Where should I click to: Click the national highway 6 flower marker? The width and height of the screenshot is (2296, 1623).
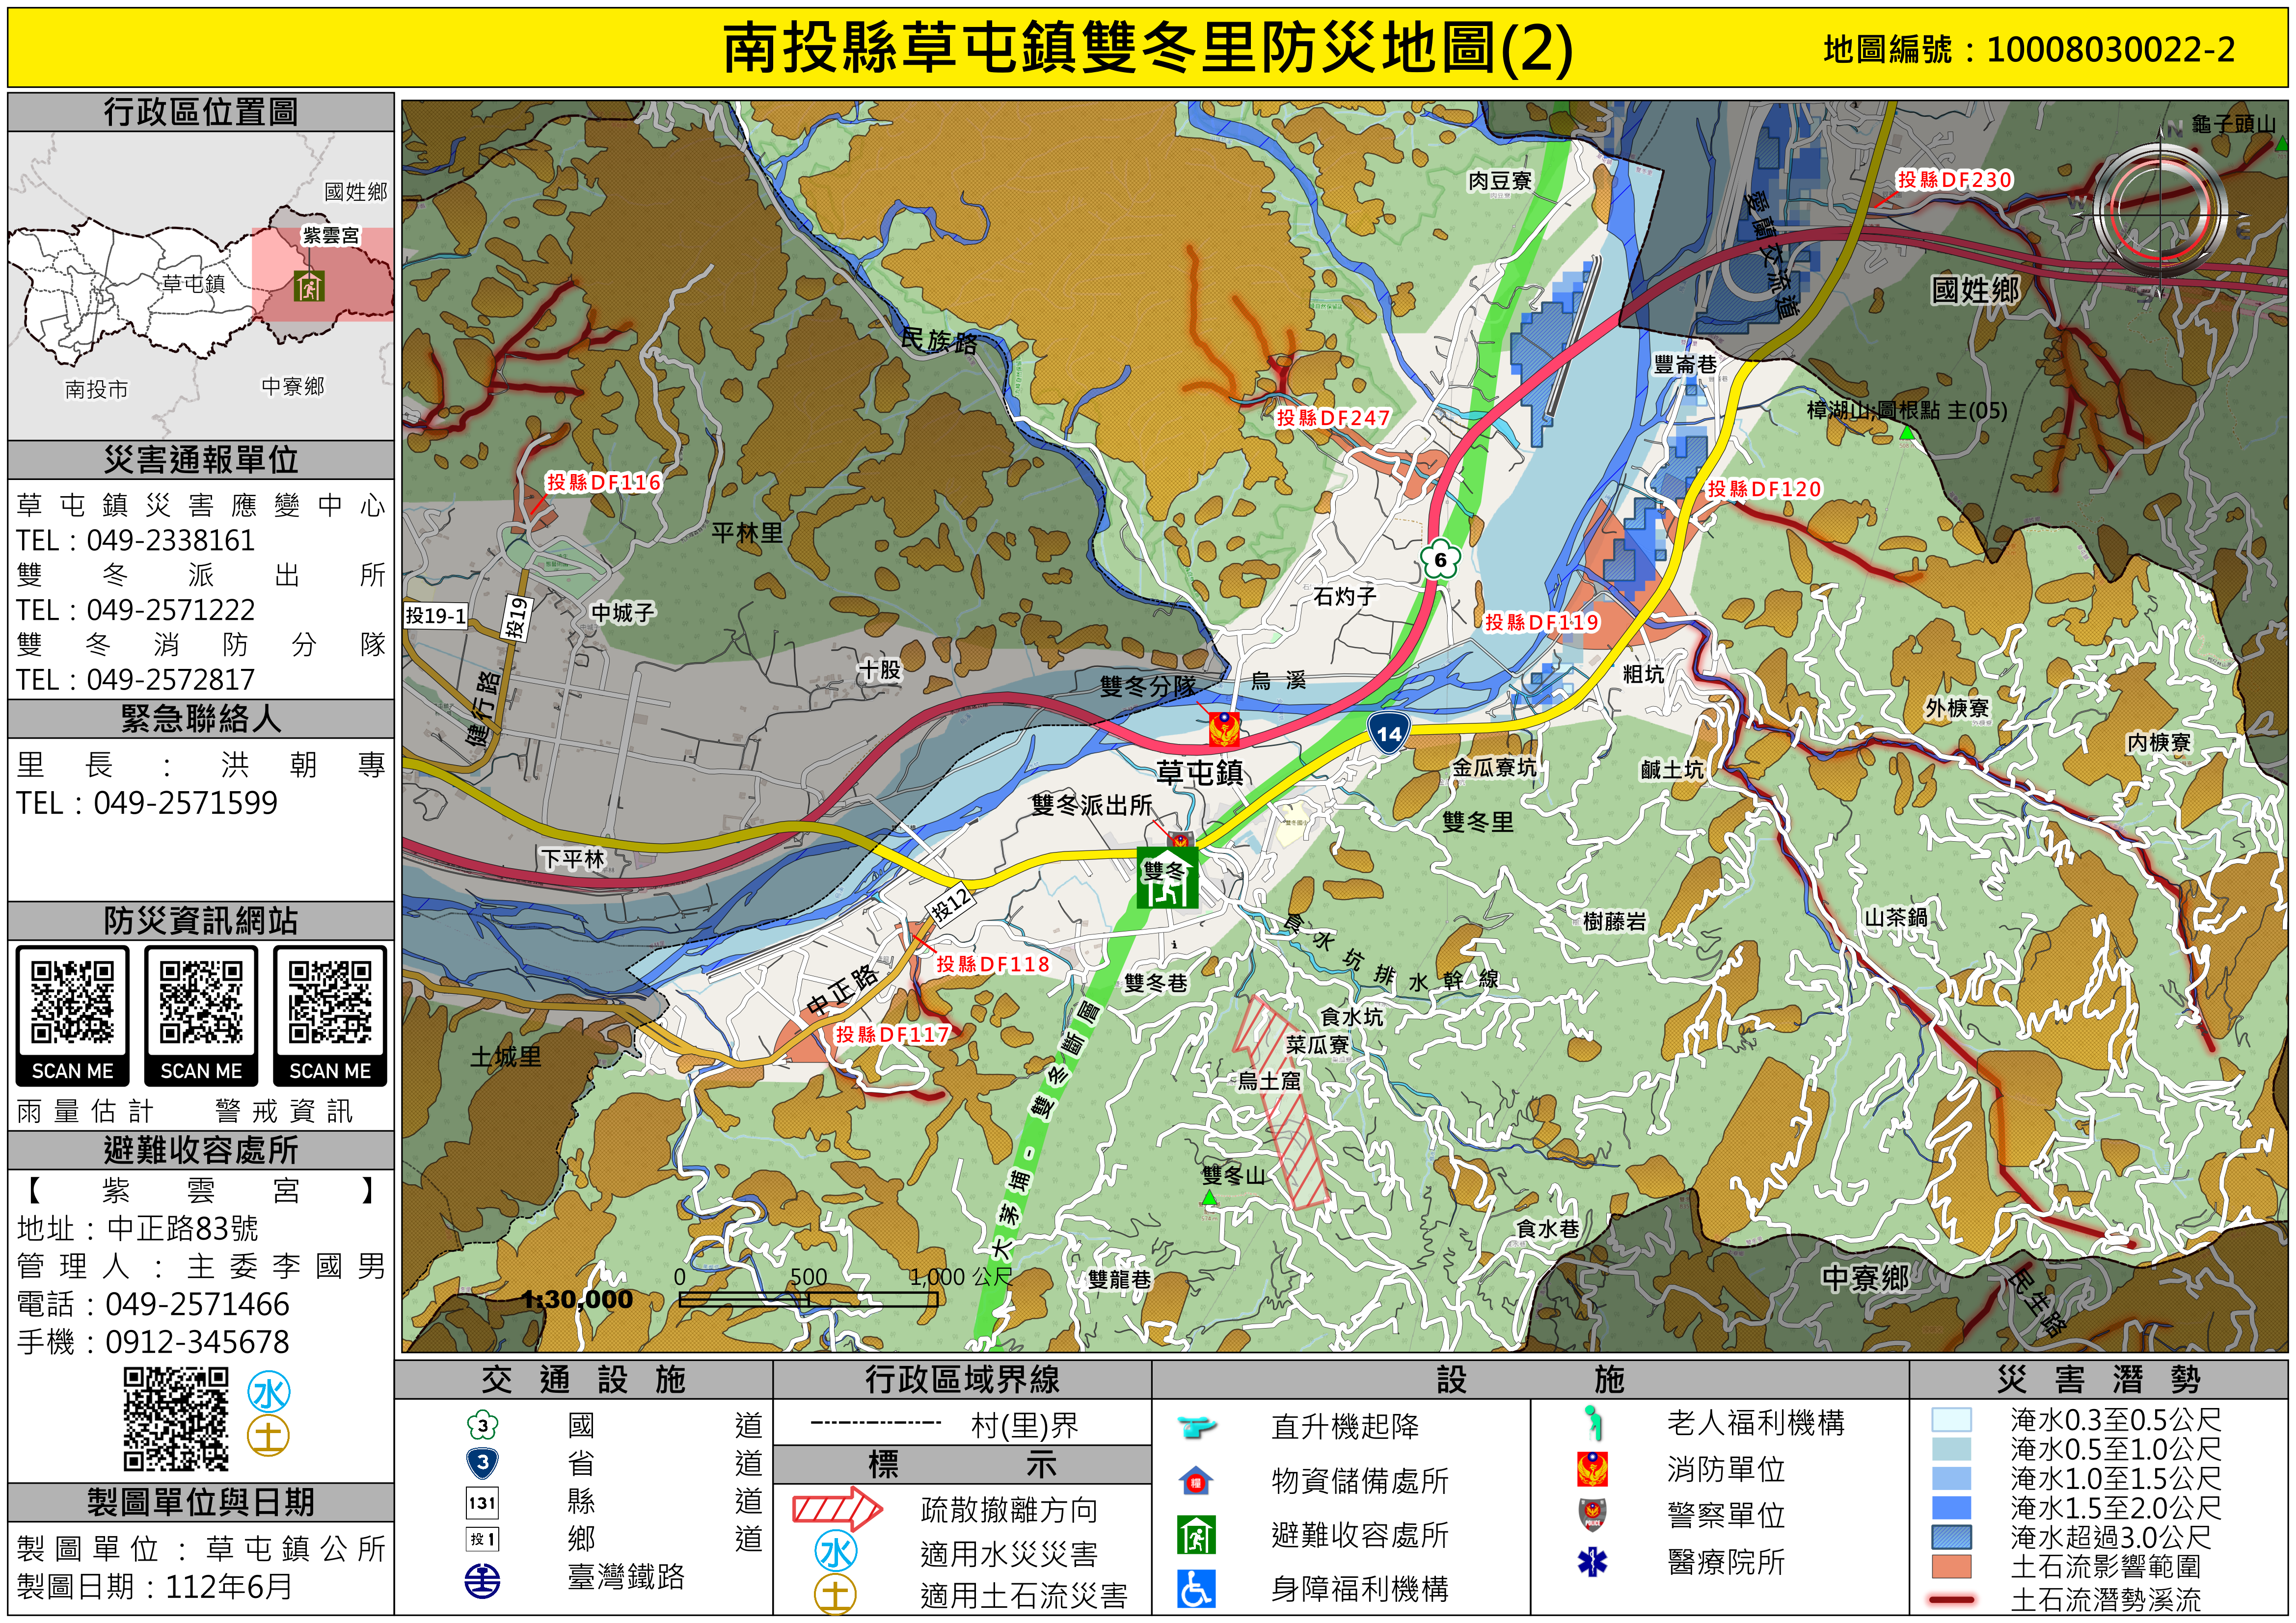tap(1440, 560)
